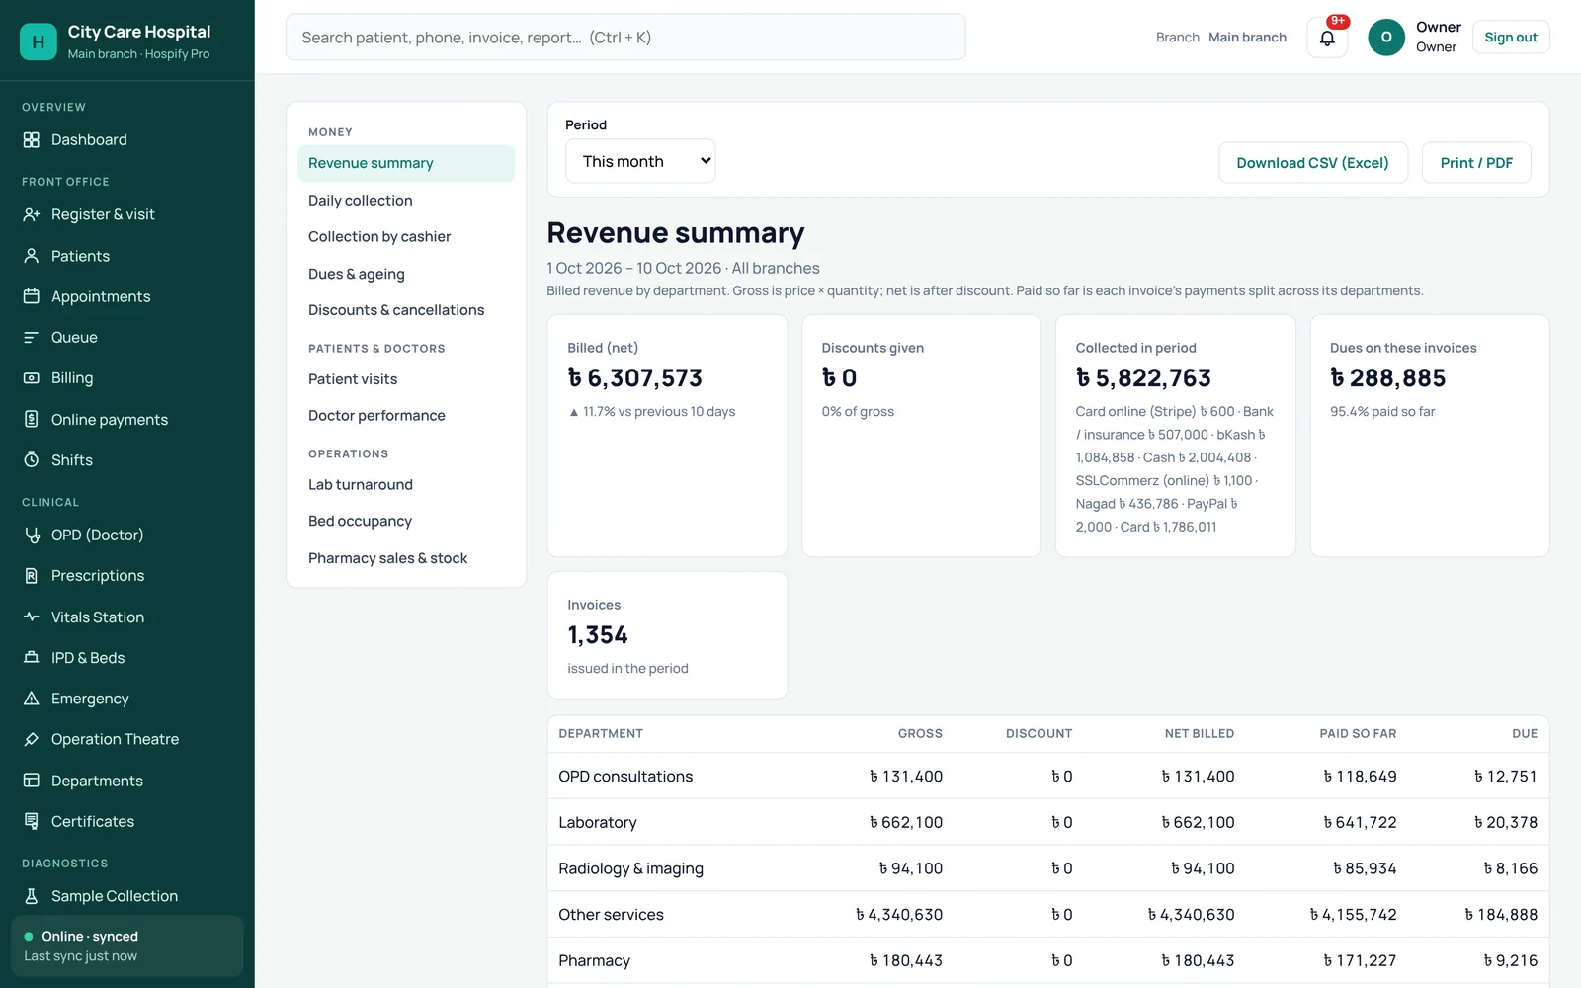1581x988 pixels.
Task: Click the OPD (Doctor) stethoscope icon
Action: [32, 535]
